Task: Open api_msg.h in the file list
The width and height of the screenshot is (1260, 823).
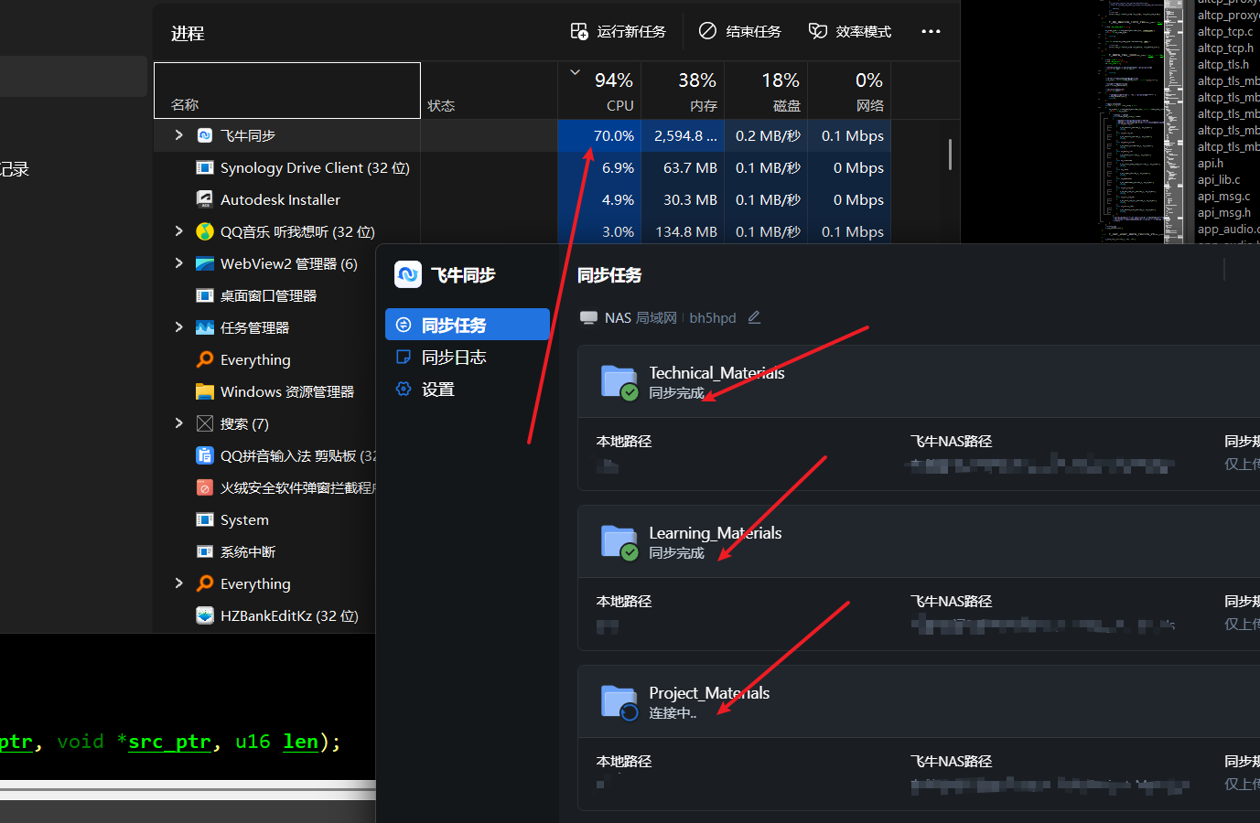Action: click(1224, 212)
